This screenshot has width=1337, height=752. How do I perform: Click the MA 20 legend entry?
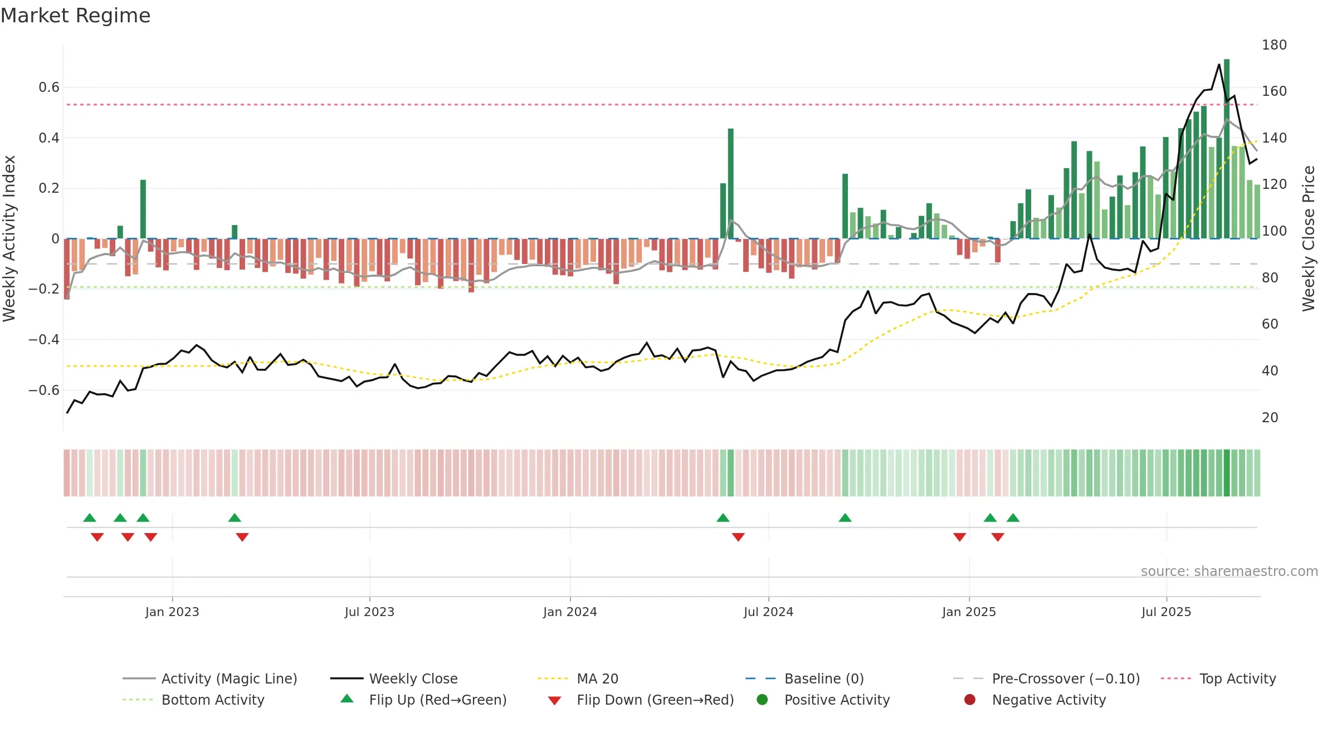pos(578,678)
